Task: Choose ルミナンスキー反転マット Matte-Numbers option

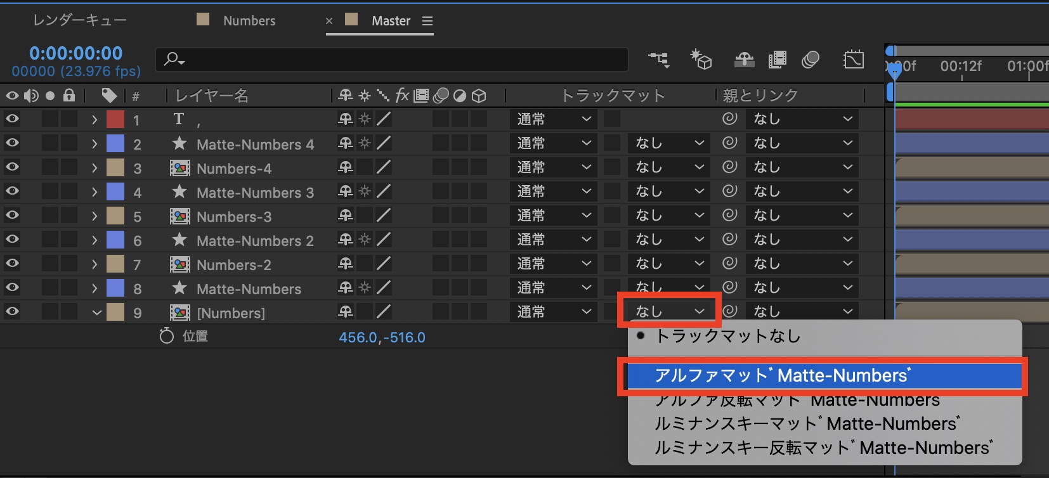Action: (x=824, y=448)
